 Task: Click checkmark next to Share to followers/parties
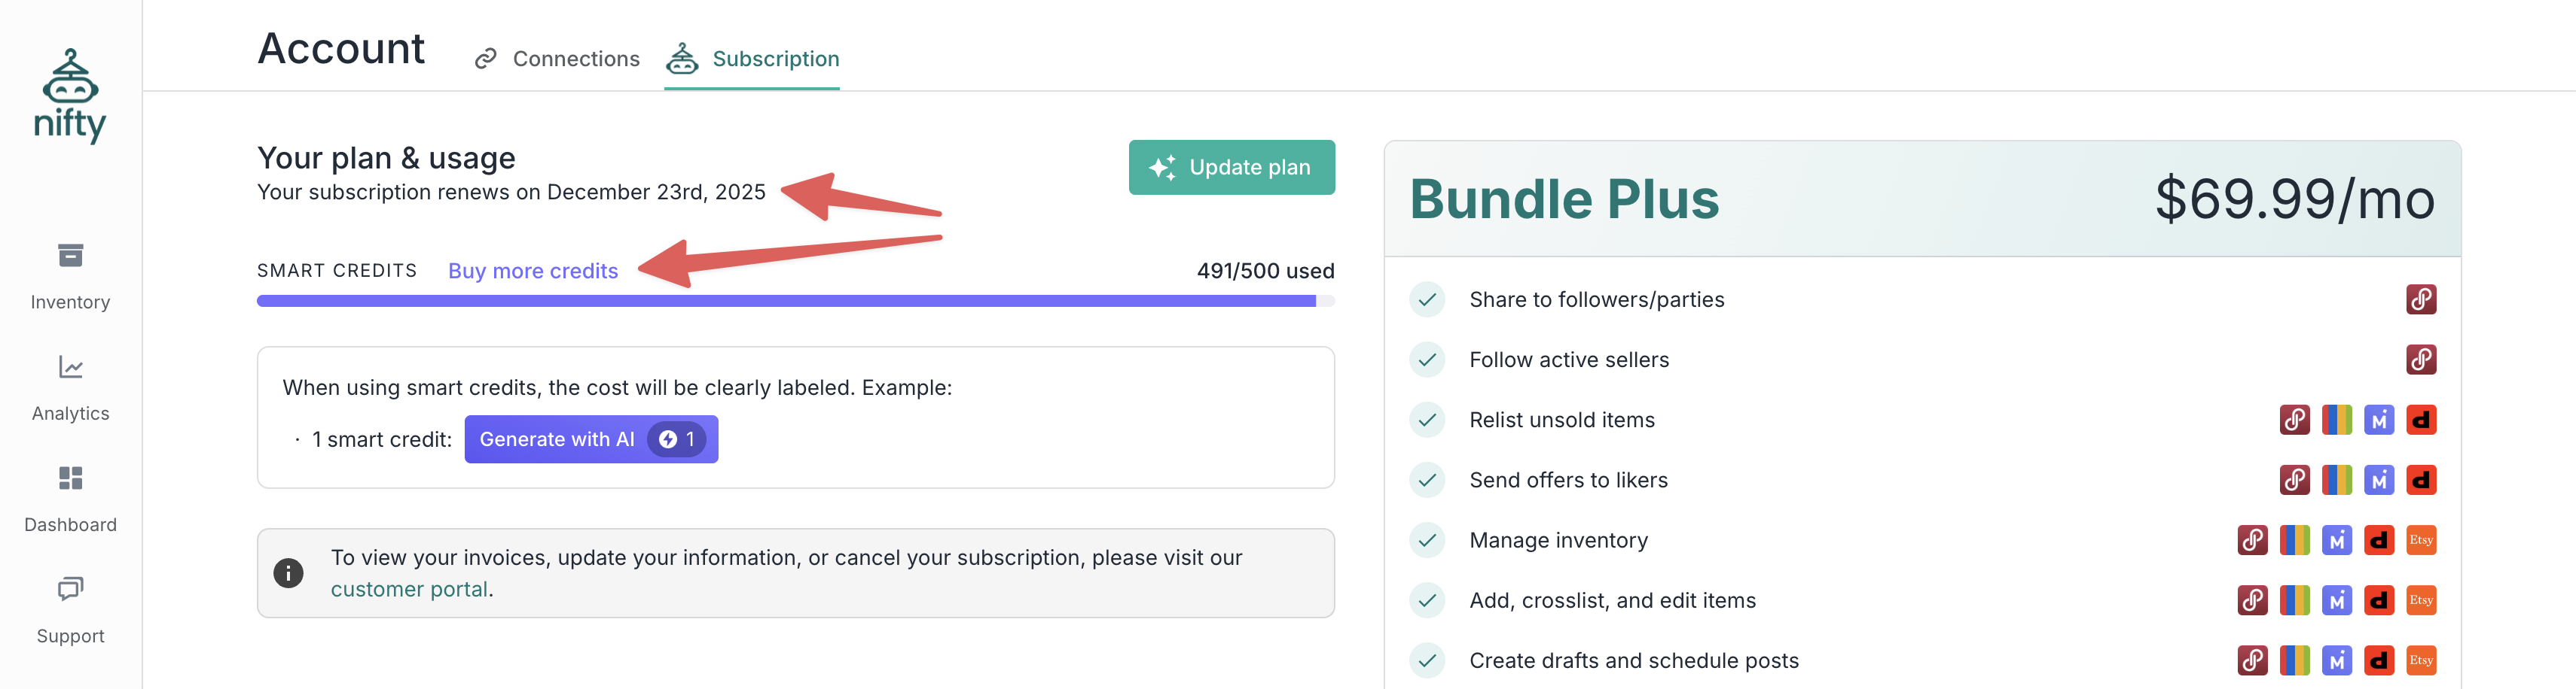[x=1427, y=299]
